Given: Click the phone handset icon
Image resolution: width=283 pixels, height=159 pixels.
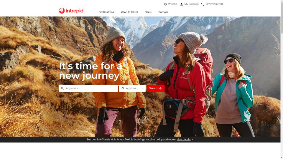Looking at the screenshot, I should [x=203, y=4].
